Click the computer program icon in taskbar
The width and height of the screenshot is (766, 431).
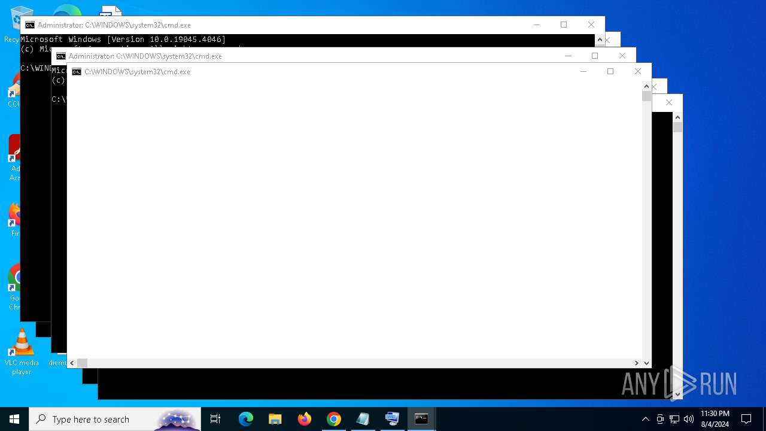393,419
